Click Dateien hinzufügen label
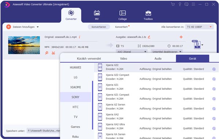 click(24, 27)
